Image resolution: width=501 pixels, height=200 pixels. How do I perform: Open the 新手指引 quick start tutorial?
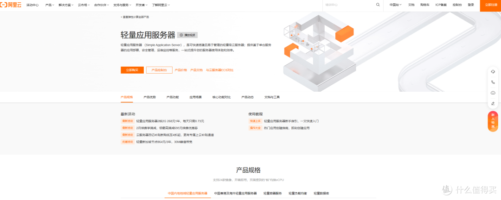[291, 121]
